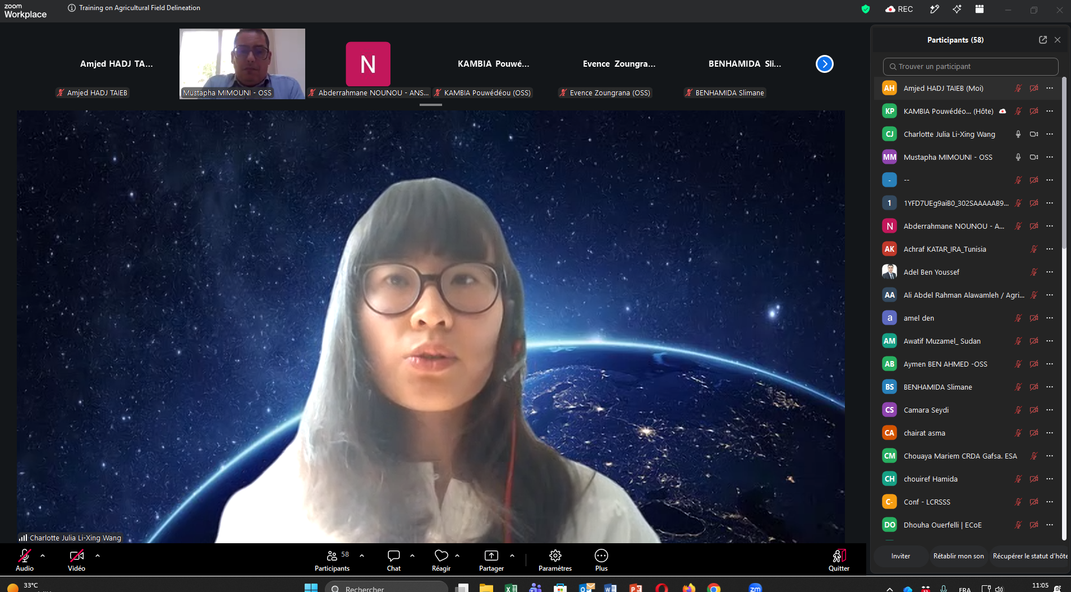Screen dimensions: 1071x592
Task: Click participant Chouaya Mariem CRDA Gafsa. ESA
Action: (968, 456)
